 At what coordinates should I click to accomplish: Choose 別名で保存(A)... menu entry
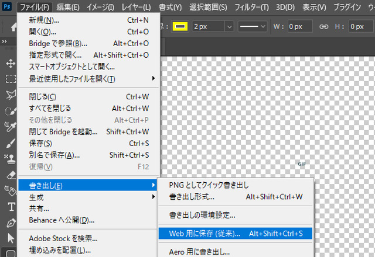click(88, 155)
